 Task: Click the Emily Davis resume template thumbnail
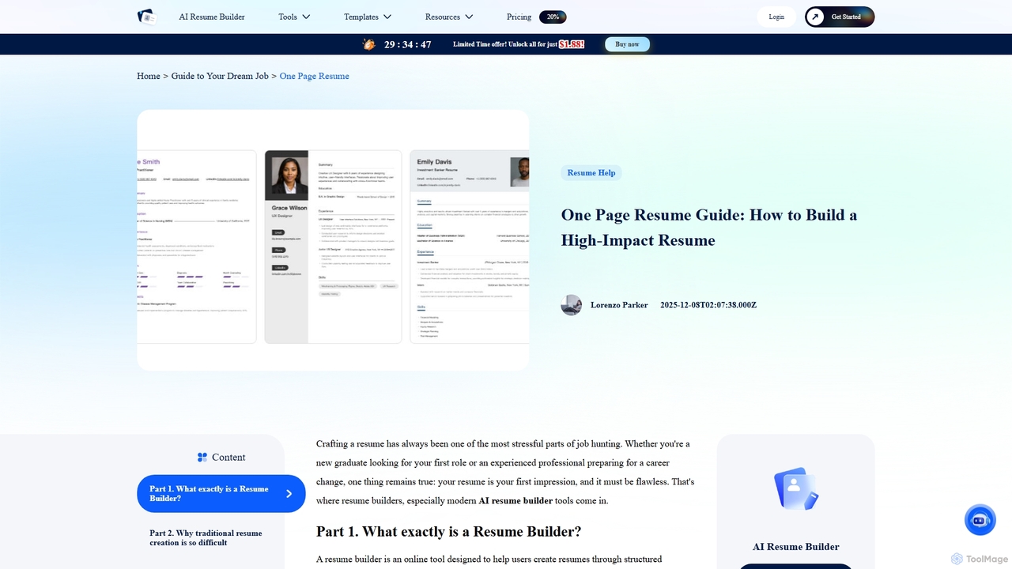(x=470, y=247)
